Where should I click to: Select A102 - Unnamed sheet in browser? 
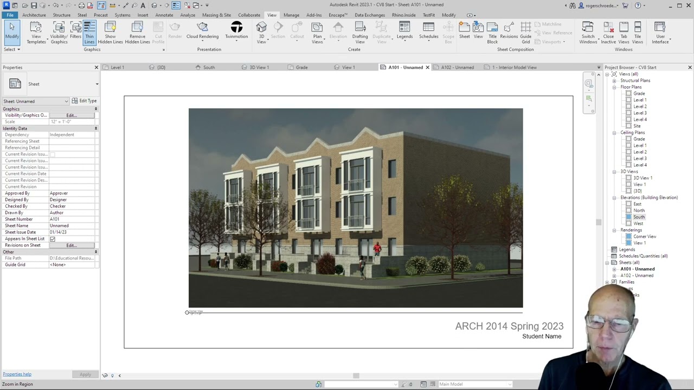(x=637, y=276)
